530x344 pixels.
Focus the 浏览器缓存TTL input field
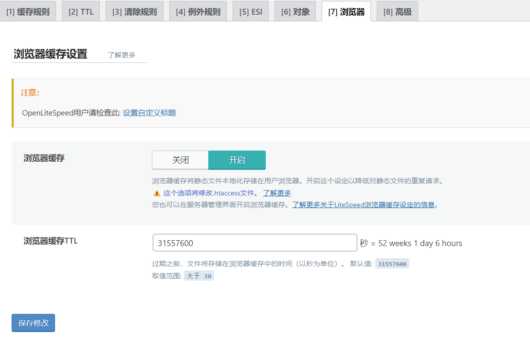[x=255, y=243]
